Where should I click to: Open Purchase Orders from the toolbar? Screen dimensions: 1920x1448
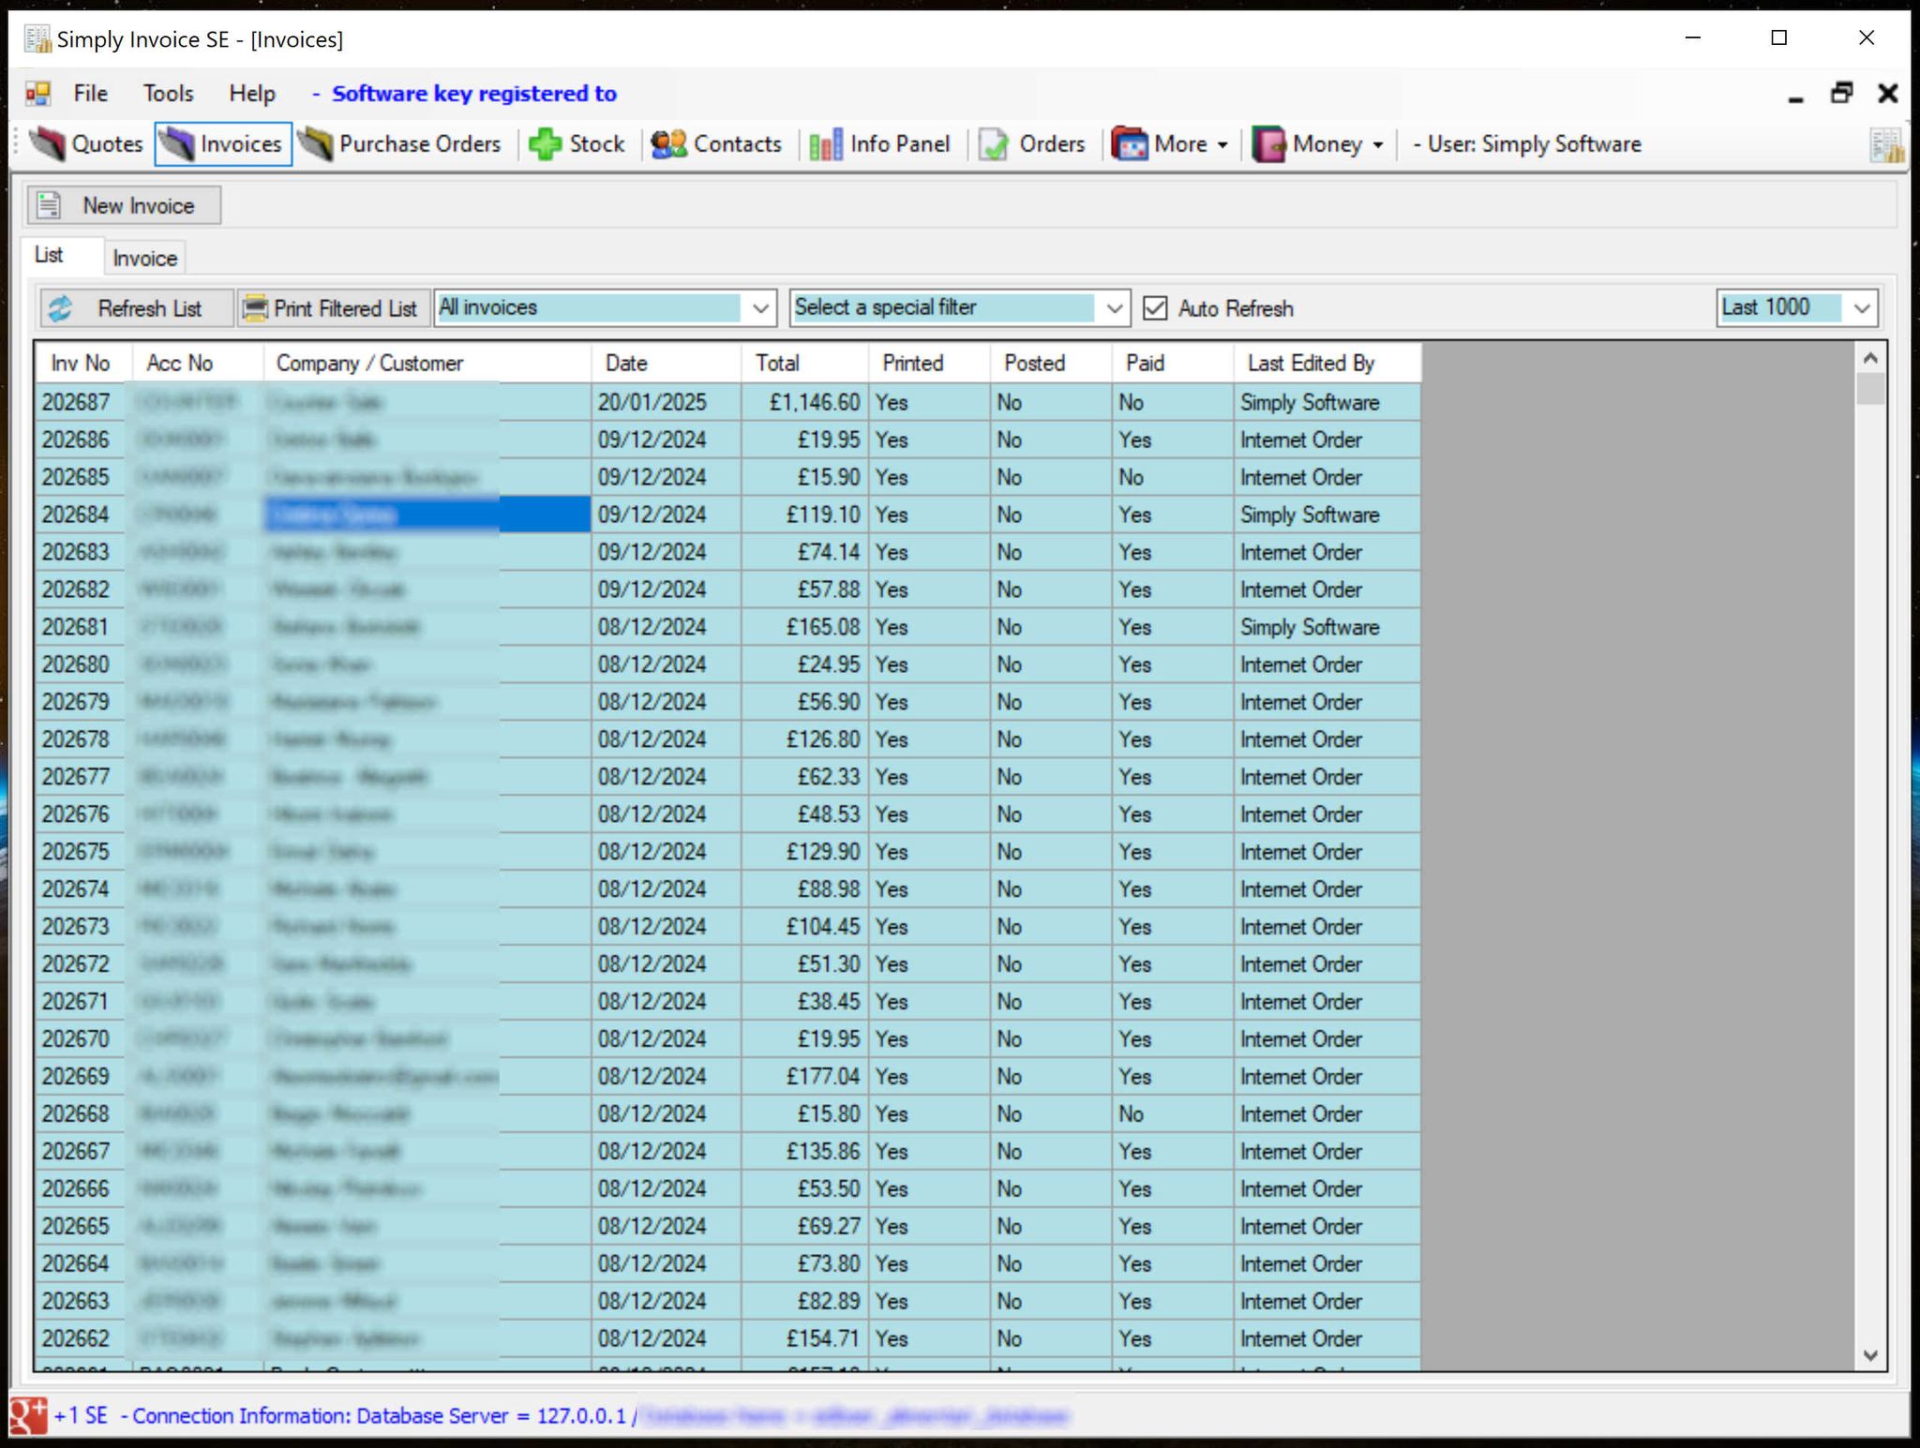click(400, 144)
